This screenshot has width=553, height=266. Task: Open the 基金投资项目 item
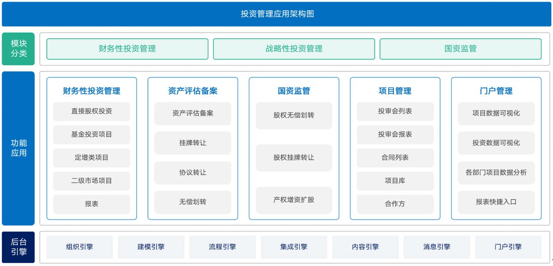click(92, 135)
